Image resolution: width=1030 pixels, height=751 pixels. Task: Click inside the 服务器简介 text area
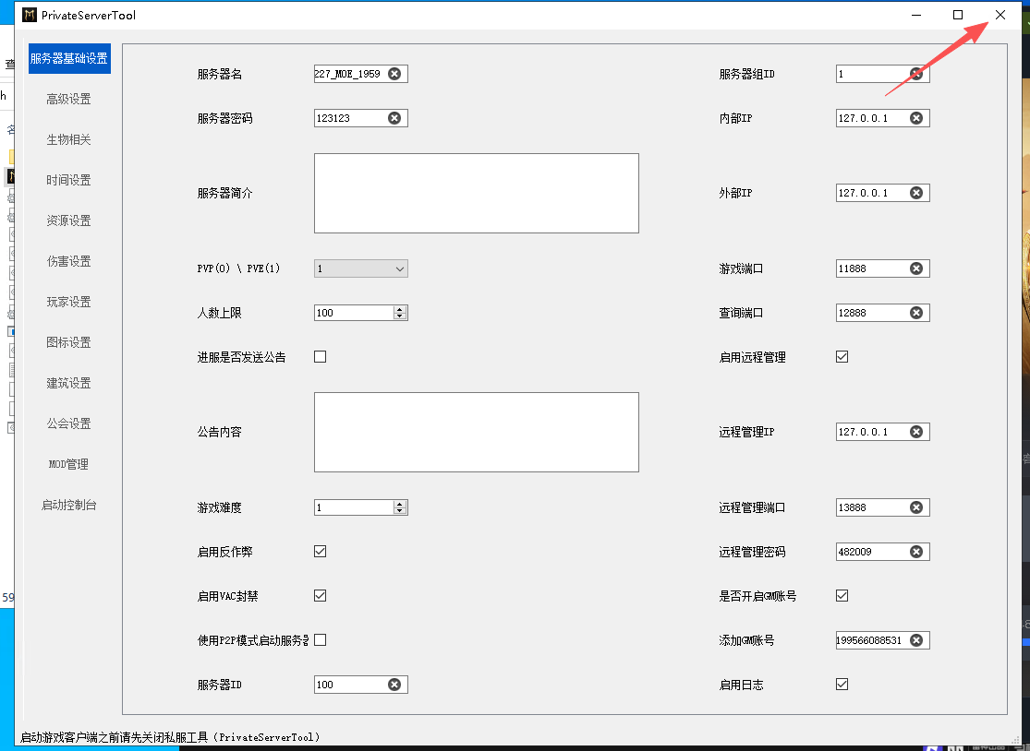click(476, 193)
